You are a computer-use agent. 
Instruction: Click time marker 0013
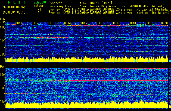[51, 23]
